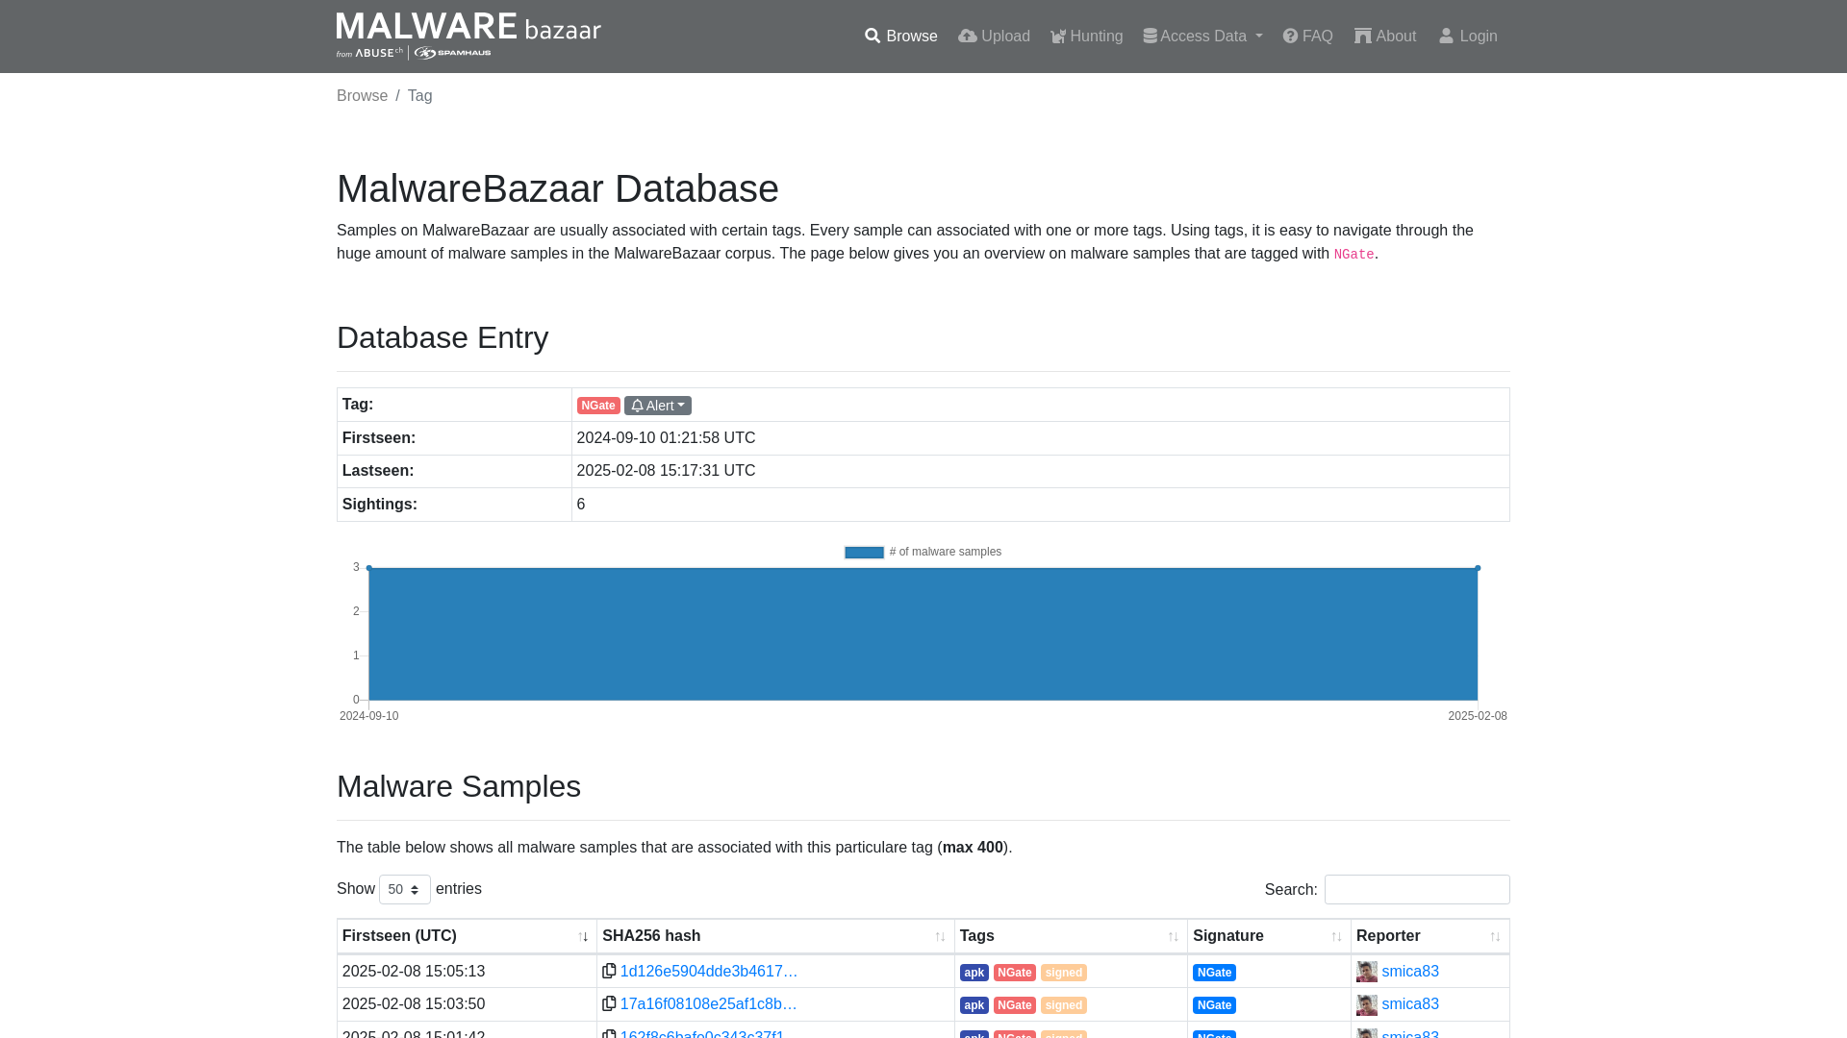
Task: Click apk tag in the 15:03:50 row
Action: (x=974, y=1005)
